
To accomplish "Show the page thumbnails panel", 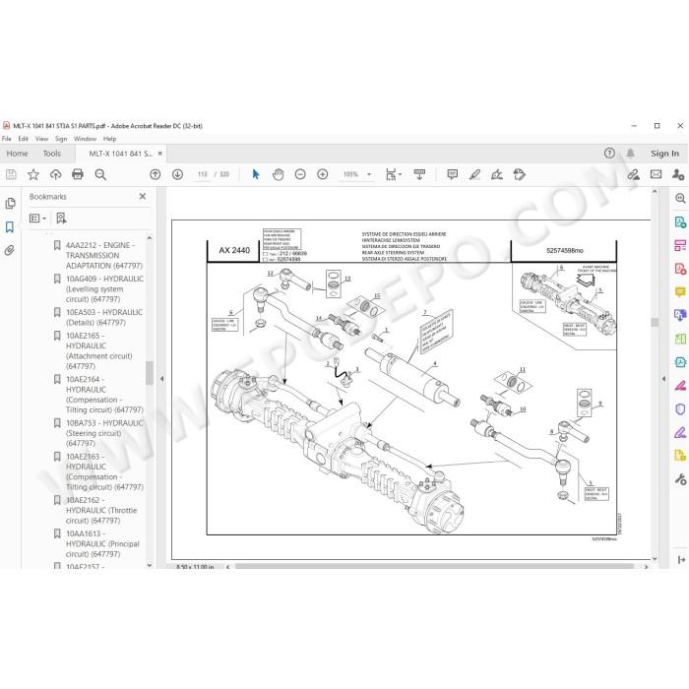I will coord(10,204).
